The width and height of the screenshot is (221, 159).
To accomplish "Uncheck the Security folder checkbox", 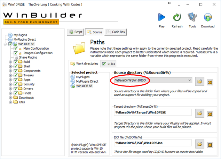I will (16, 84).
